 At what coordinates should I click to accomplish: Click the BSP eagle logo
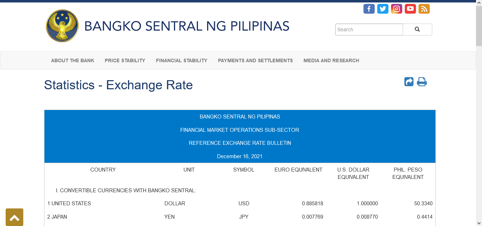click(x=62, y=26)
